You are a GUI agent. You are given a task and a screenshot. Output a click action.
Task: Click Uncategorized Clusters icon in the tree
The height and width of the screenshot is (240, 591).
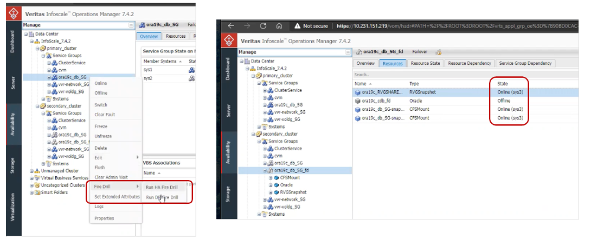[x=37, y=185]
